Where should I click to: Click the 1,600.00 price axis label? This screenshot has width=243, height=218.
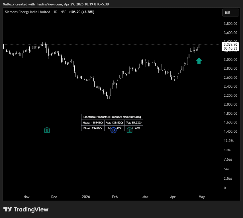pyautogui.click(x=230, y=122)
